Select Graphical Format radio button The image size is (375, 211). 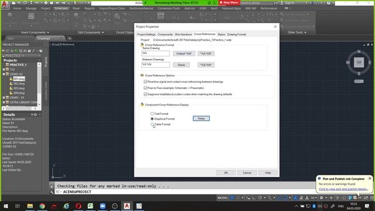152,118
